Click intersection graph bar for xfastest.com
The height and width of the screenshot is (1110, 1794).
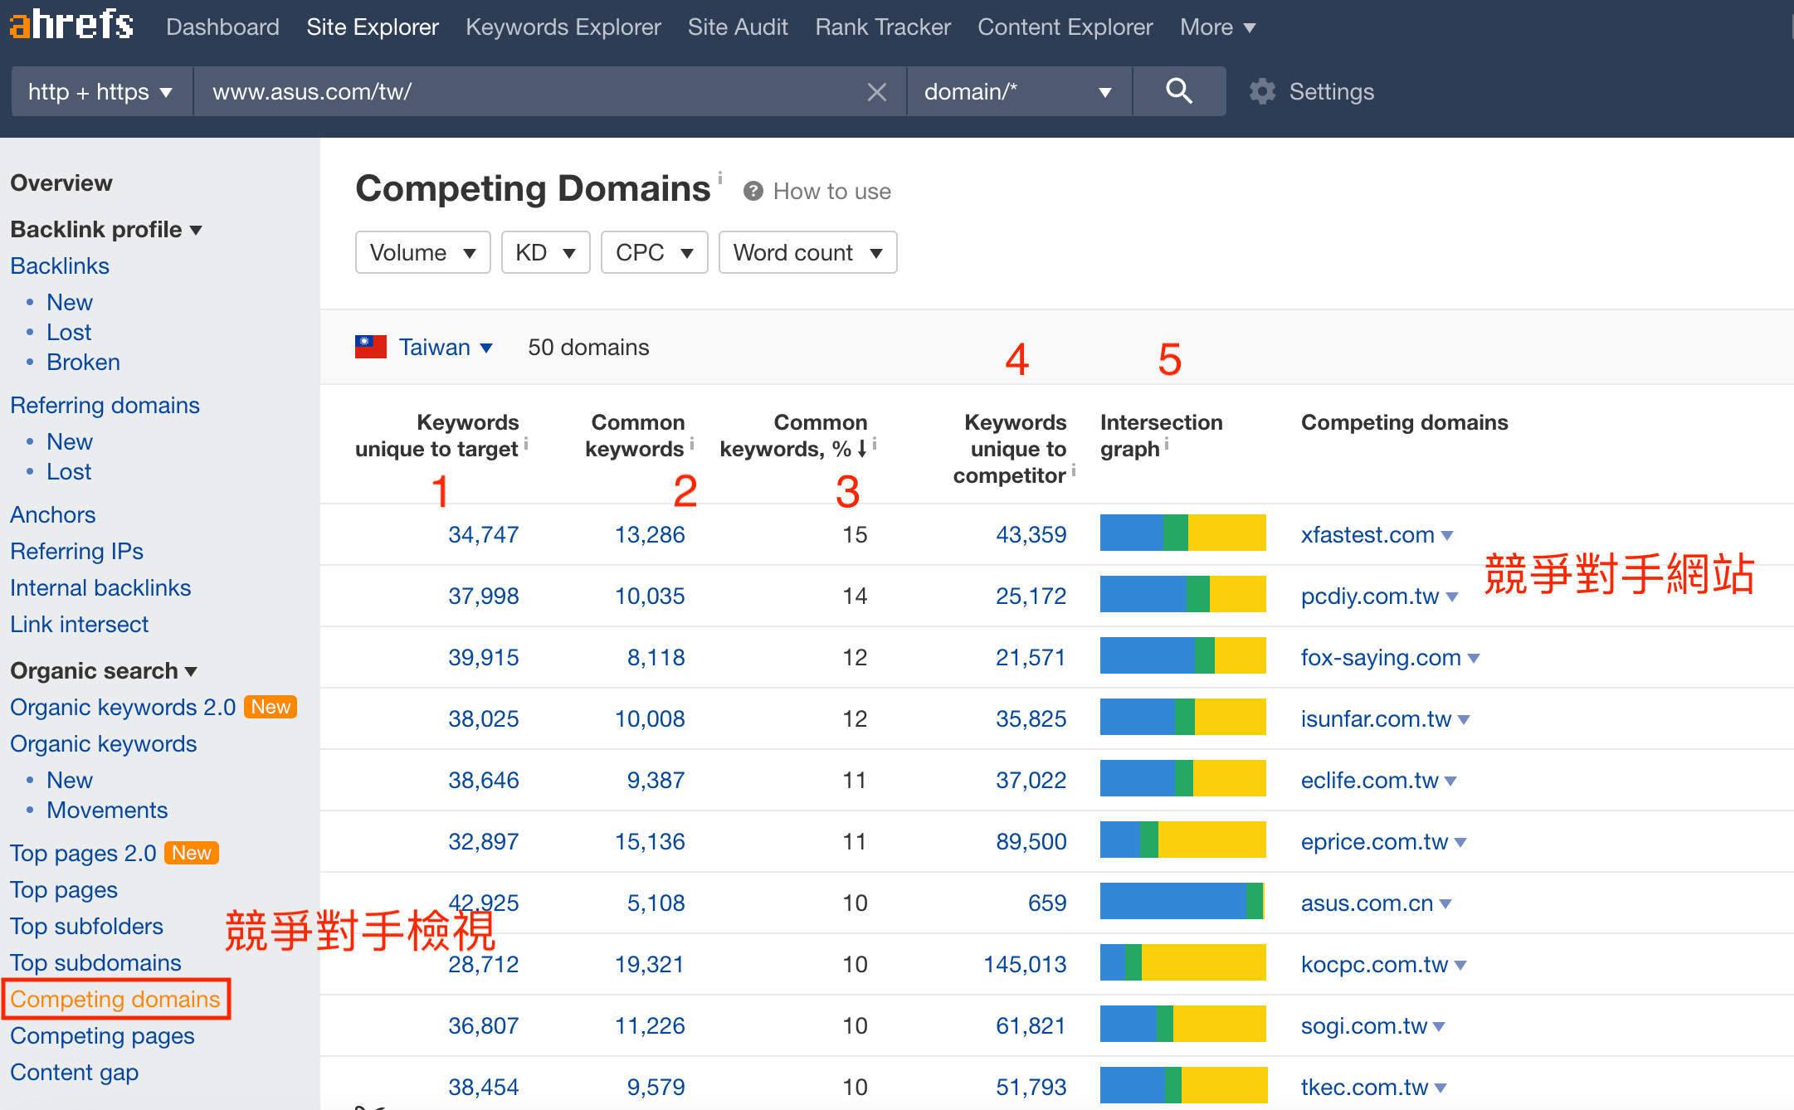click(x=1183, y=533)
